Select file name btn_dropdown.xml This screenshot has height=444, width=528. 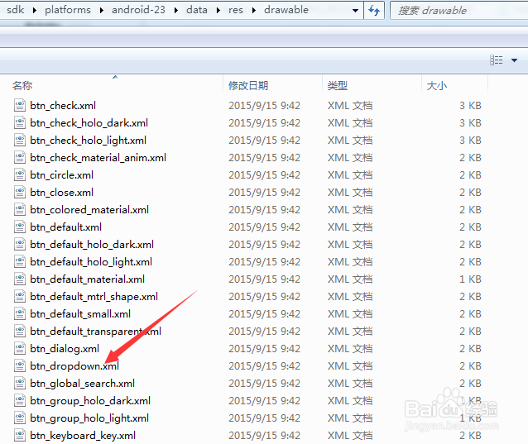pyautogui.click(x=74, y=366)
